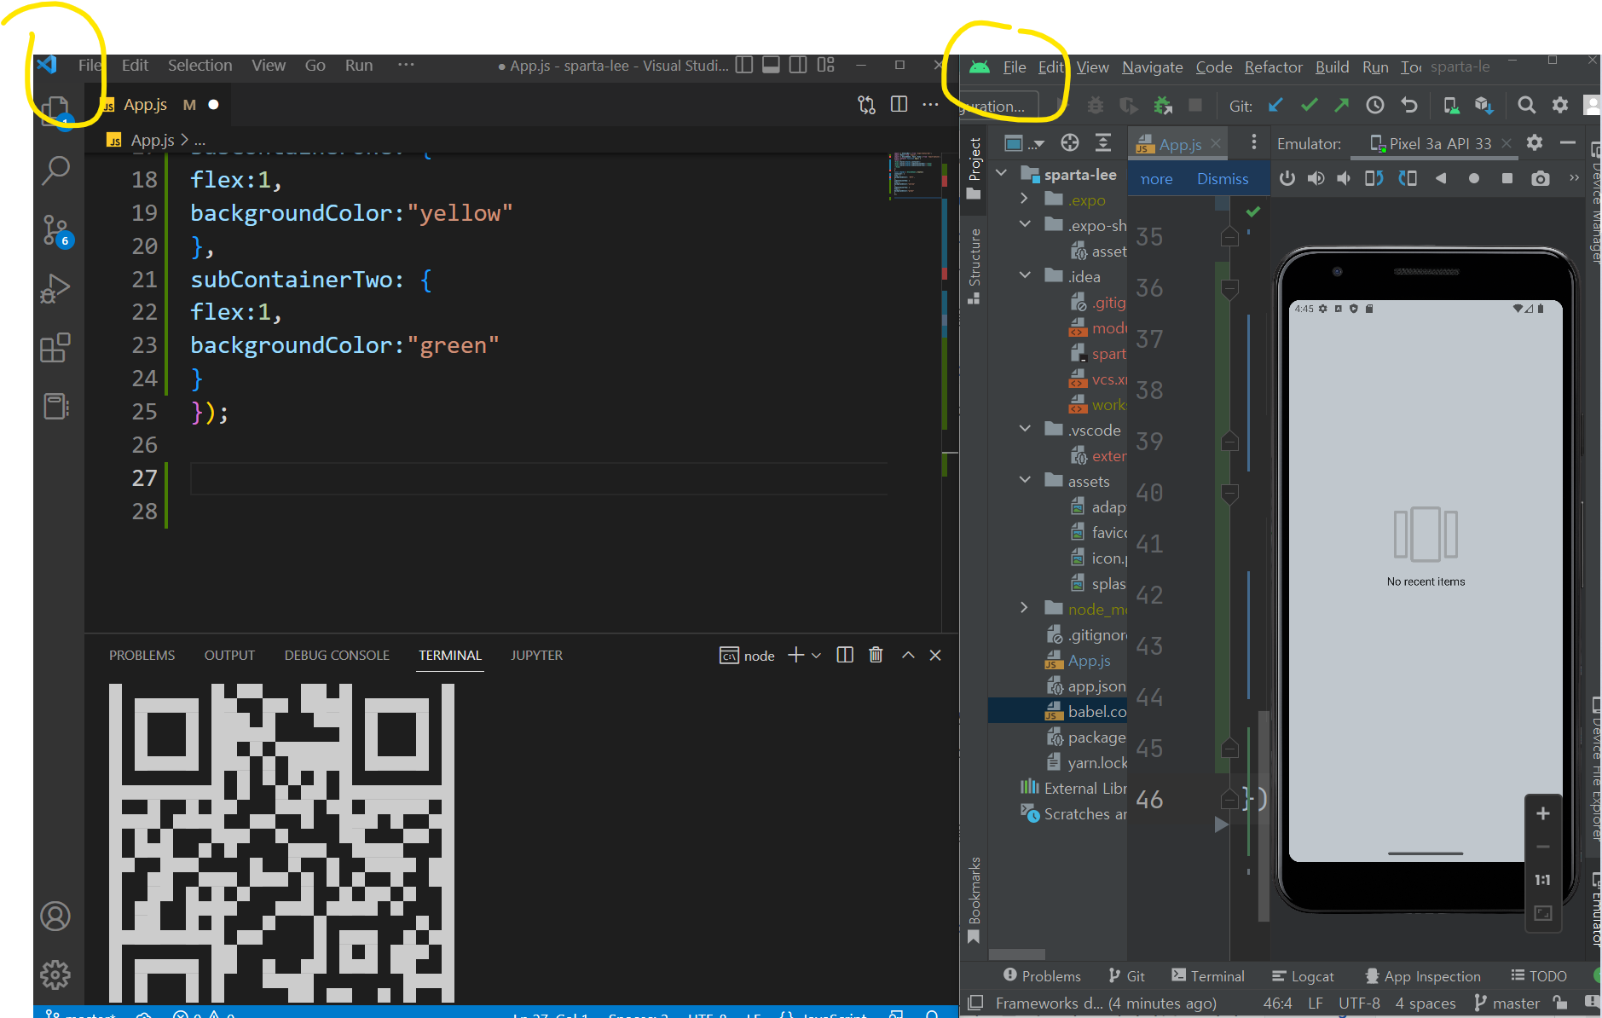Image resolution: width=1602 pixels, height=1018 pixels.
Task: Click the Project panel horizontal scrollbar
Action: 1016,954
